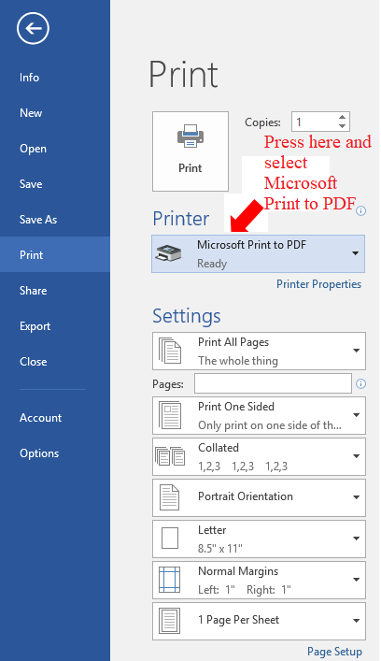
Task: Open the Account page
Action: [x=55, y=418]
